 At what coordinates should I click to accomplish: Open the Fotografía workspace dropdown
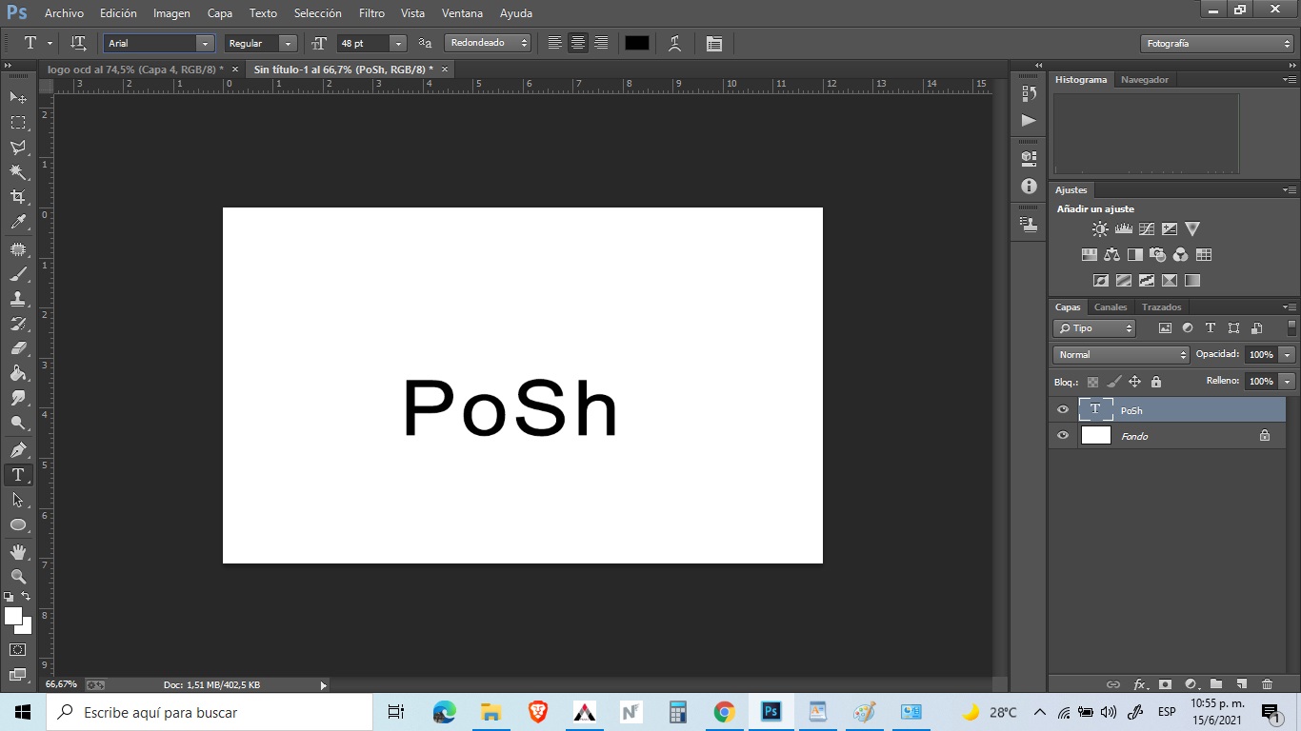[x=1216, y=43]
